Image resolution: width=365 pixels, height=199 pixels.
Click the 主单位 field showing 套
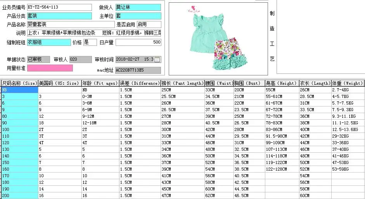coord(138,16)
